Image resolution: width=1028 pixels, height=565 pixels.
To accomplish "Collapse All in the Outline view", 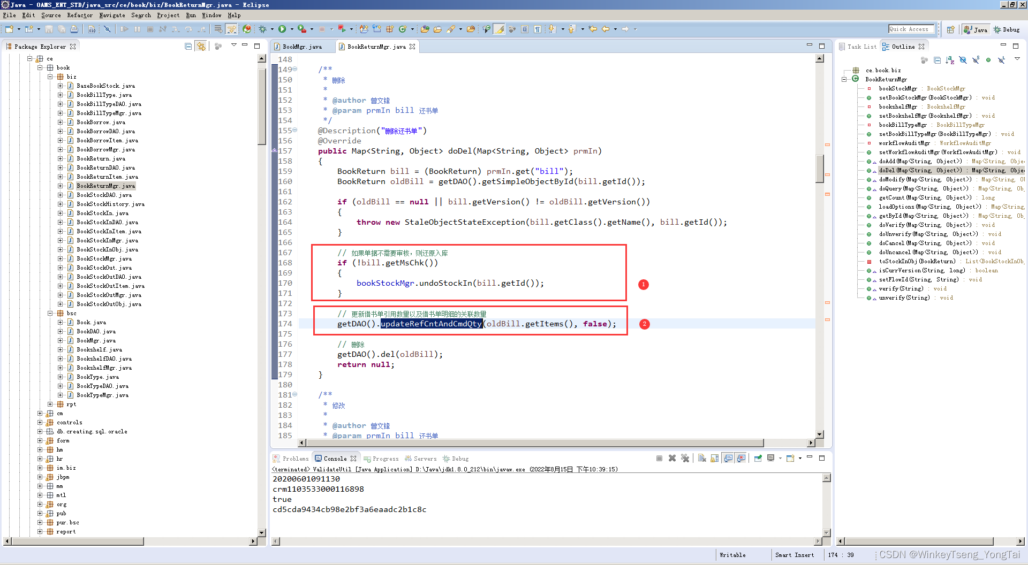I will pos(938,60).
